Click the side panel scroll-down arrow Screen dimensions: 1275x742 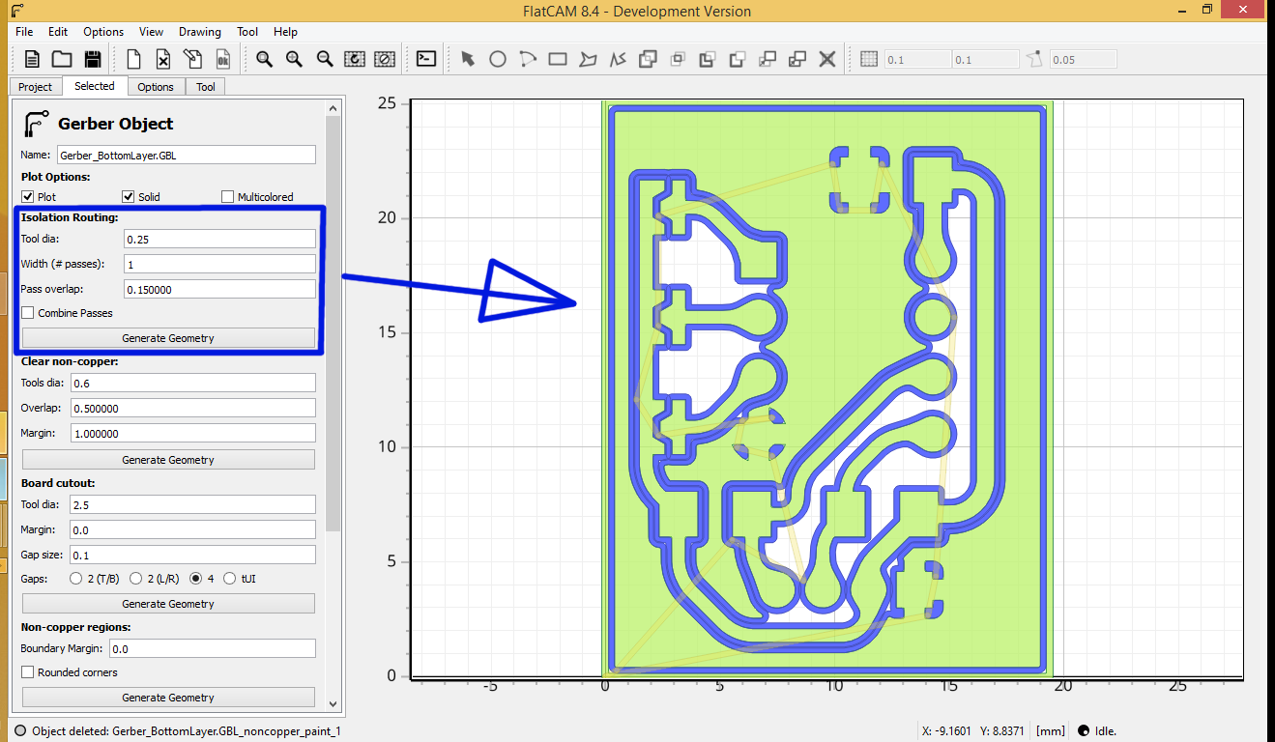point(334,704)
